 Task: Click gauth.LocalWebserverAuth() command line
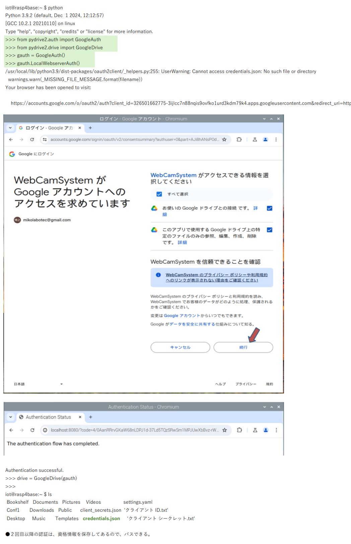click(43, 63)
